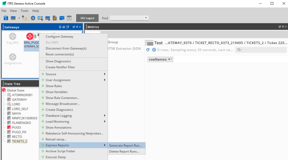Select PUGO_FIX in the State Tree

point(19,132)
